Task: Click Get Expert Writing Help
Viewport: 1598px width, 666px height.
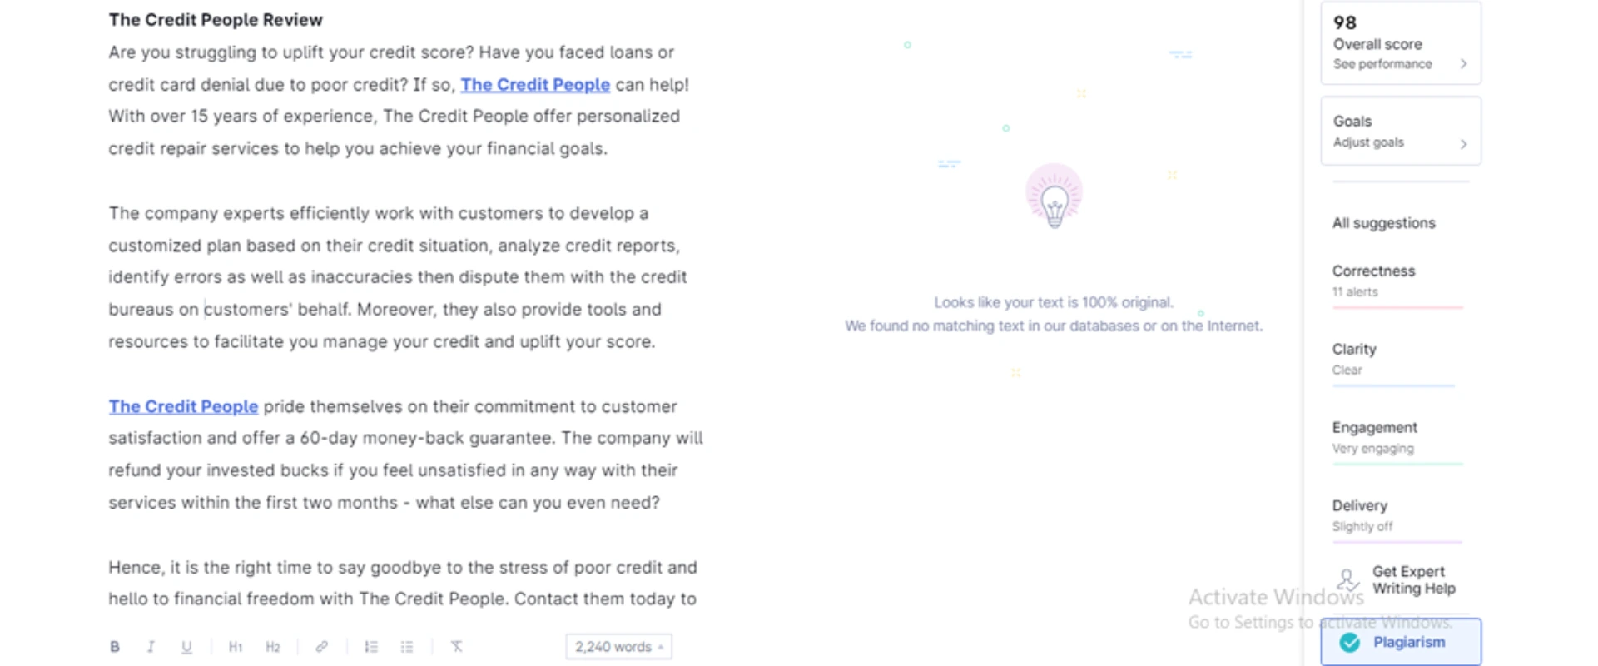Action: pyautogui.click(x=1412, y=580)
